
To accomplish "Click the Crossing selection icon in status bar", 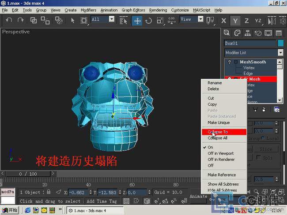I will click(x=136, y=201).
